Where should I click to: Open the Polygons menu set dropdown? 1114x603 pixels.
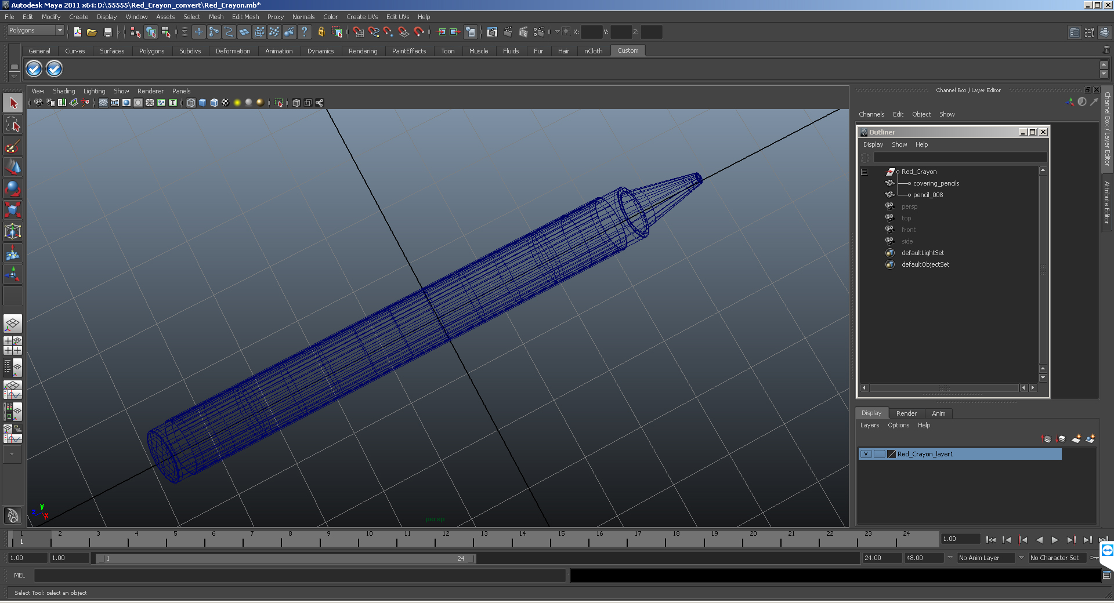35,30
